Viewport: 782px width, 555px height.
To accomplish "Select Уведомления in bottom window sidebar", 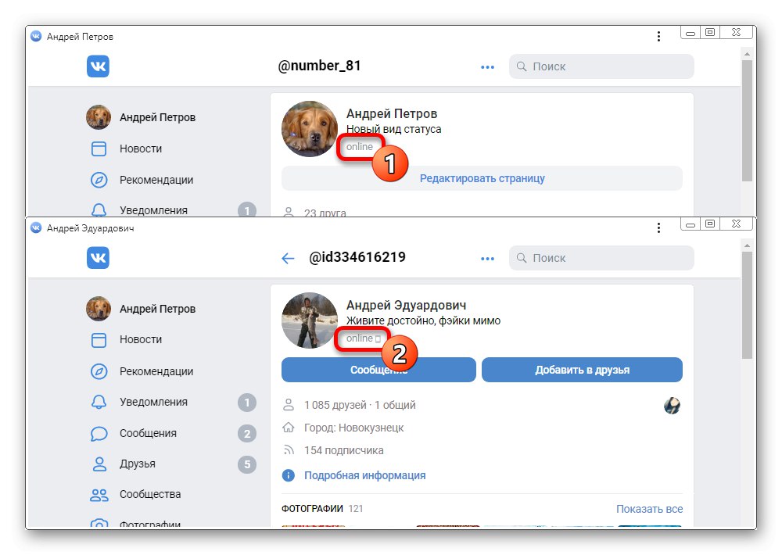I will pyautogui.click(x=153, y=402).
